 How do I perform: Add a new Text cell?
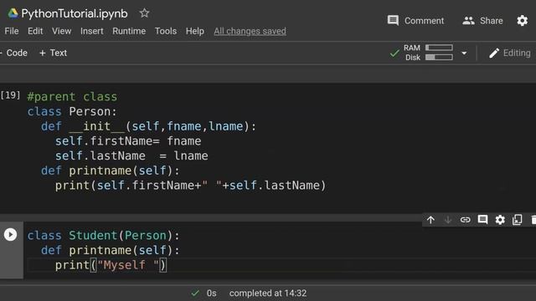tap(53, 53)
